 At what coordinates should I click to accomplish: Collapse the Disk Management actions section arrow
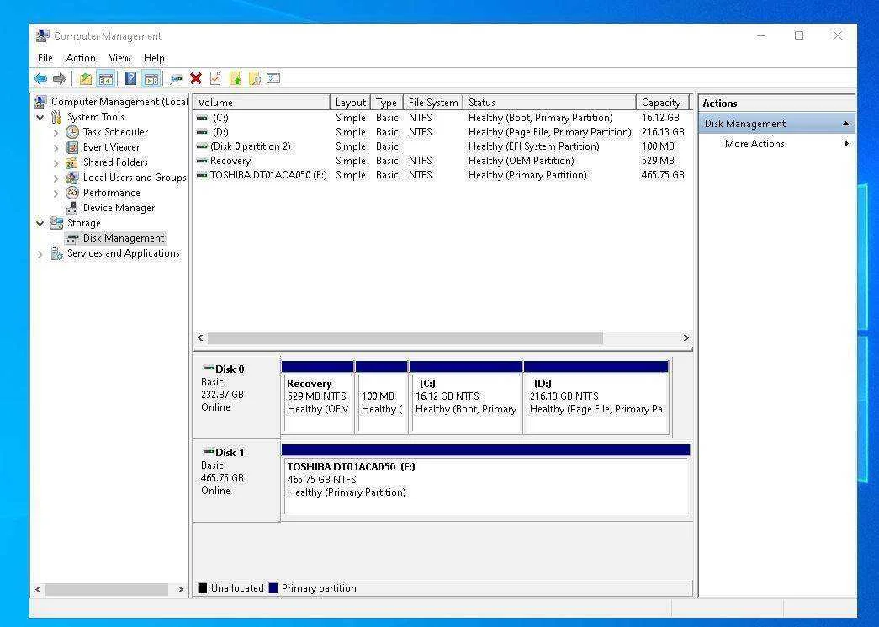845,124
